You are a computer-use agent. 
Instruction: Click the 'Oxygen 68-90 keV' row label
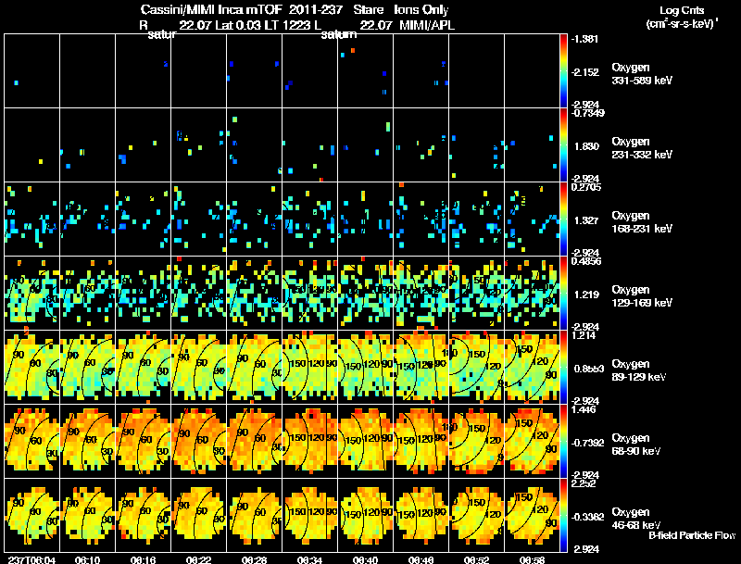click(x=636, y=445)
